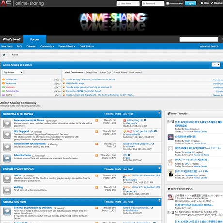
Task: Open Announcements & News forum status icon
Action: [x=7, y=123]
